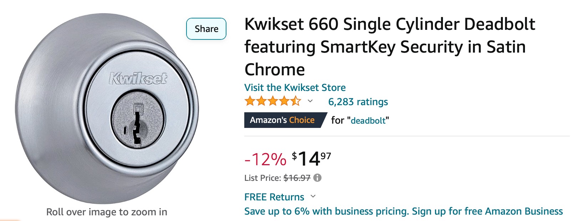The width and height of the screenshot is (577, 221).
Task: Click the $14.97 price
Action: tap(311, 158)
